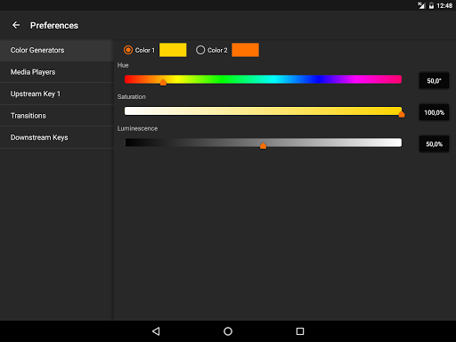Click the orange Color 2 swatch
456x342 pixels.
click(245, 50)
